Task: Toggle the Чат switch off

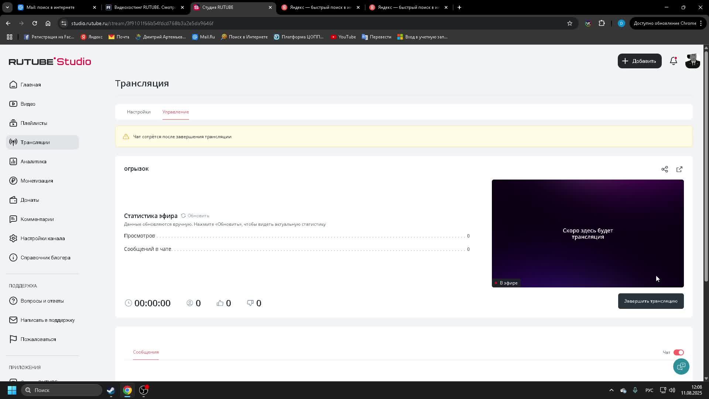Action: click(678, 352)
